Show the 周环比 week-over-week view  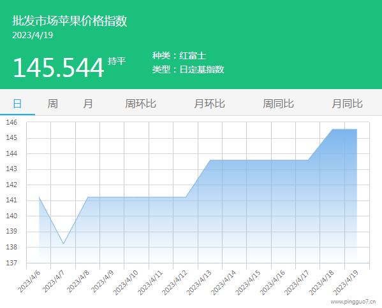click(140, 104)
